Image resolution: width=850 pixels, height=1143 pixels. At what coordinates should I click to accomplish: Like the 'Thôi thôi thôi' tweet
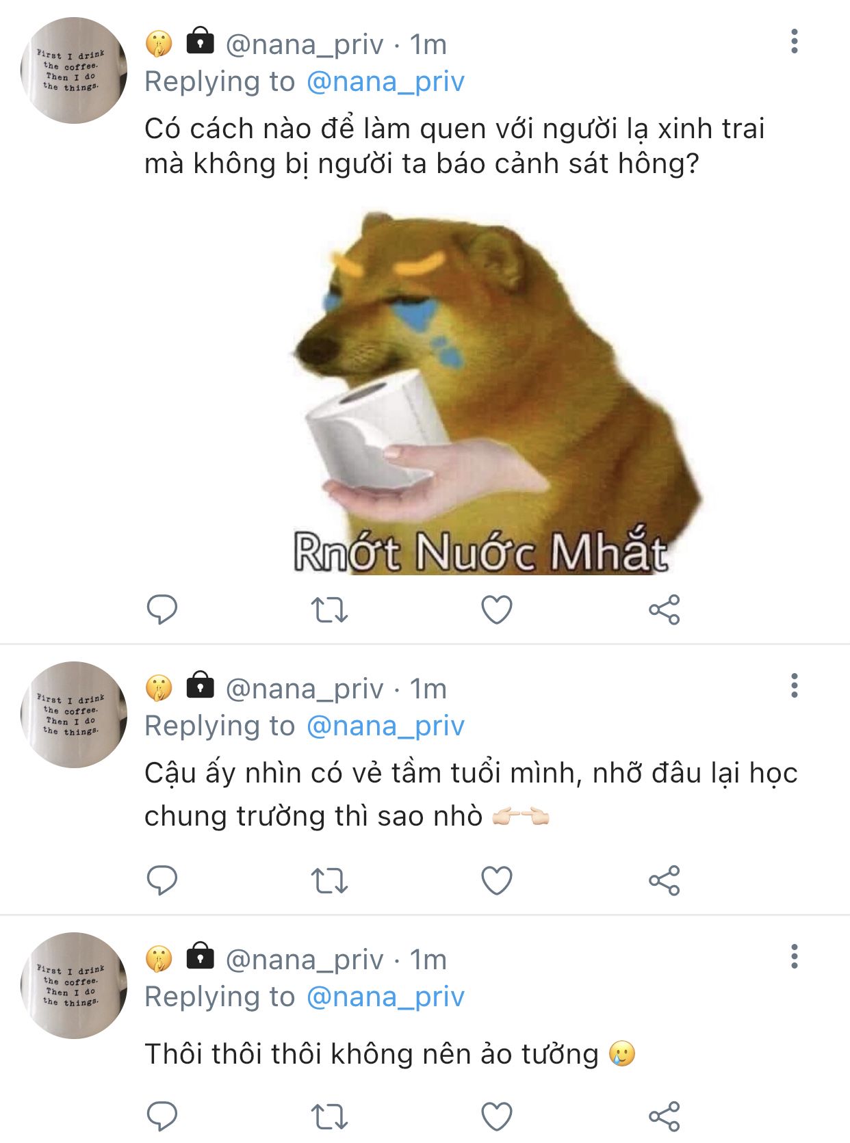pyautogui.click(x=497, y=1116)
